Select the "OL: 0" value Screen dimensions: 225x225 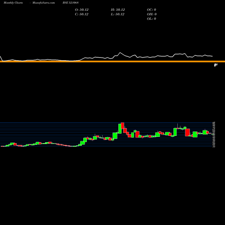tap(152, 18)
